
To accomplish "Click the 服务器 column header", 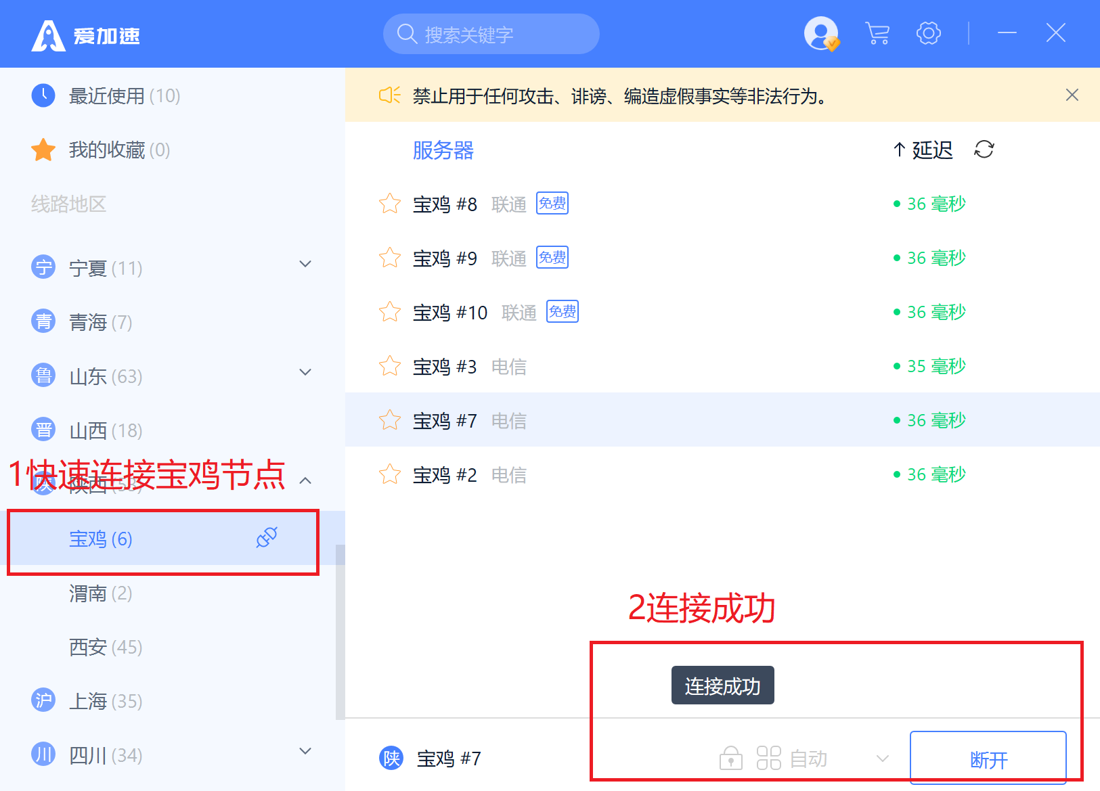I will 443,150.
